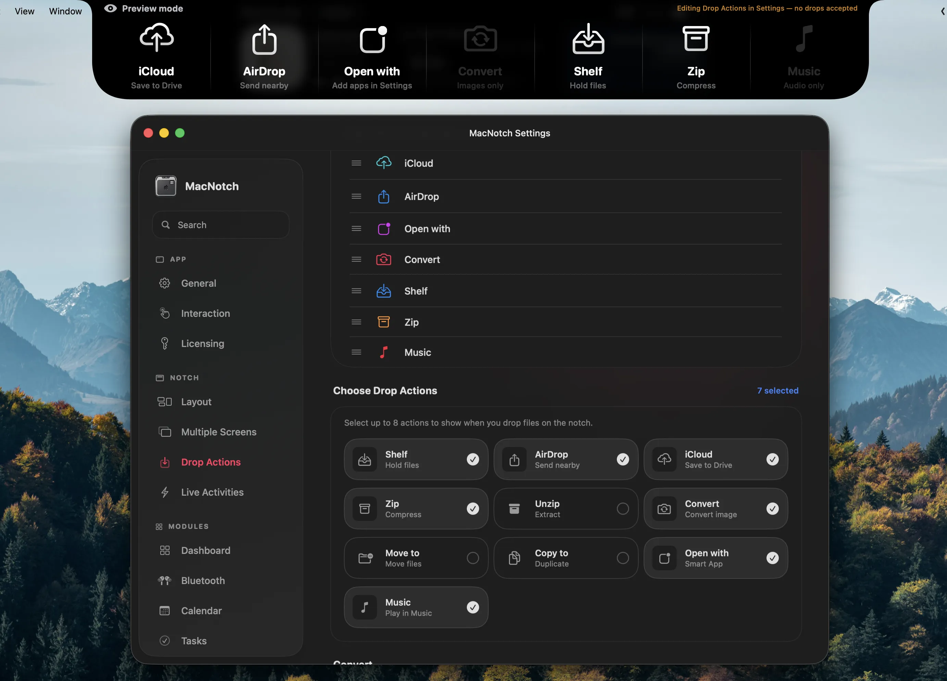Open the Live Activities settings section

click(212, 492)
